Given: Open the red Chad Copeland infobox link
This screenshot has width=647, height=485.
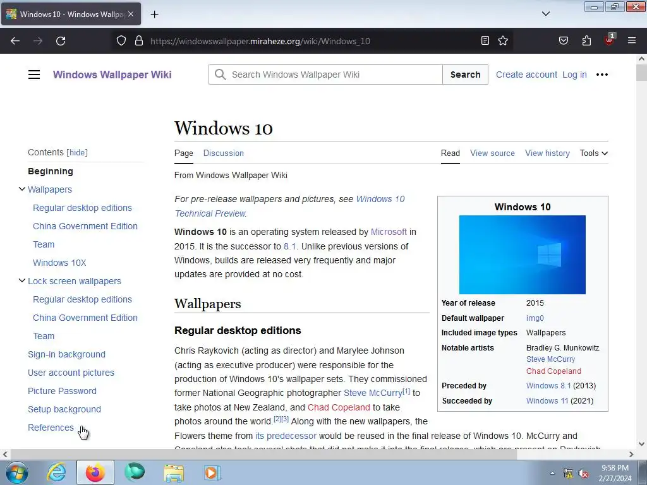Looking at the screenshot, I should pyautogui.click(x=553, y=371).
